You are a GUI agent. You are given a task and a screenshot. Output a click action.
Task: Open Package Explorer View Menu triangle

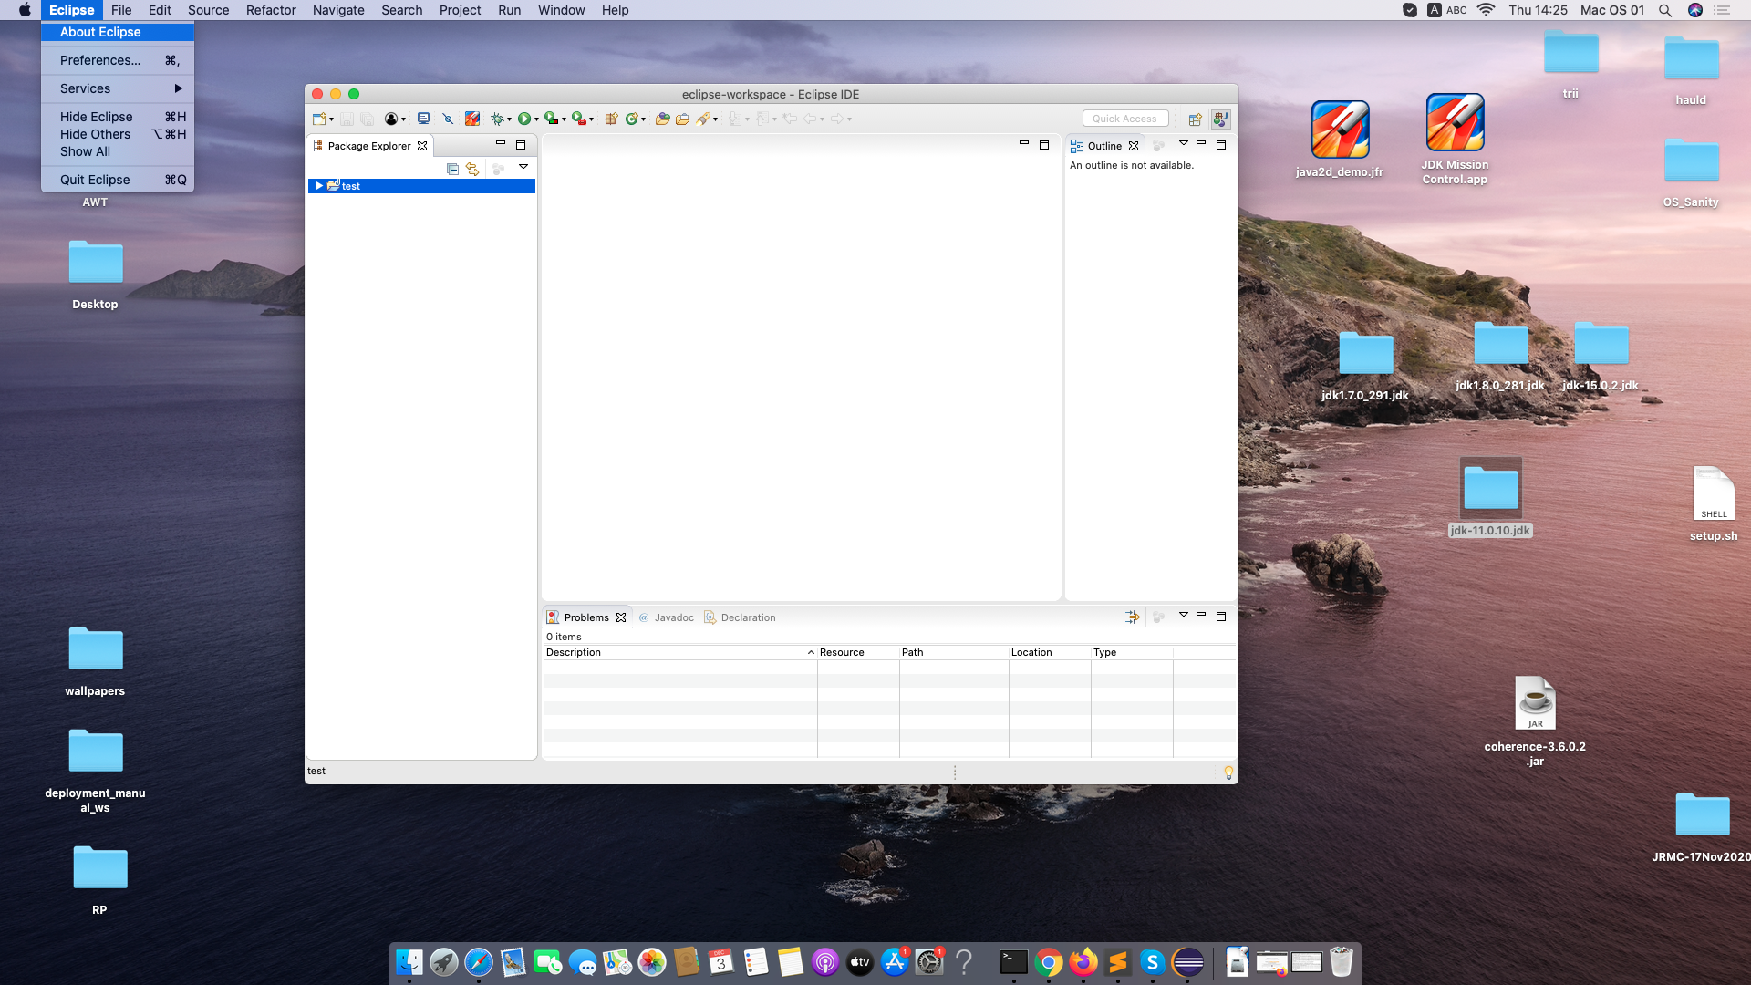(523, 167)
